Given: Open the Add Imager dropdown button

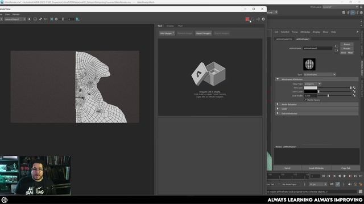Looking at the screenshot, I should [x=167, y=33].
